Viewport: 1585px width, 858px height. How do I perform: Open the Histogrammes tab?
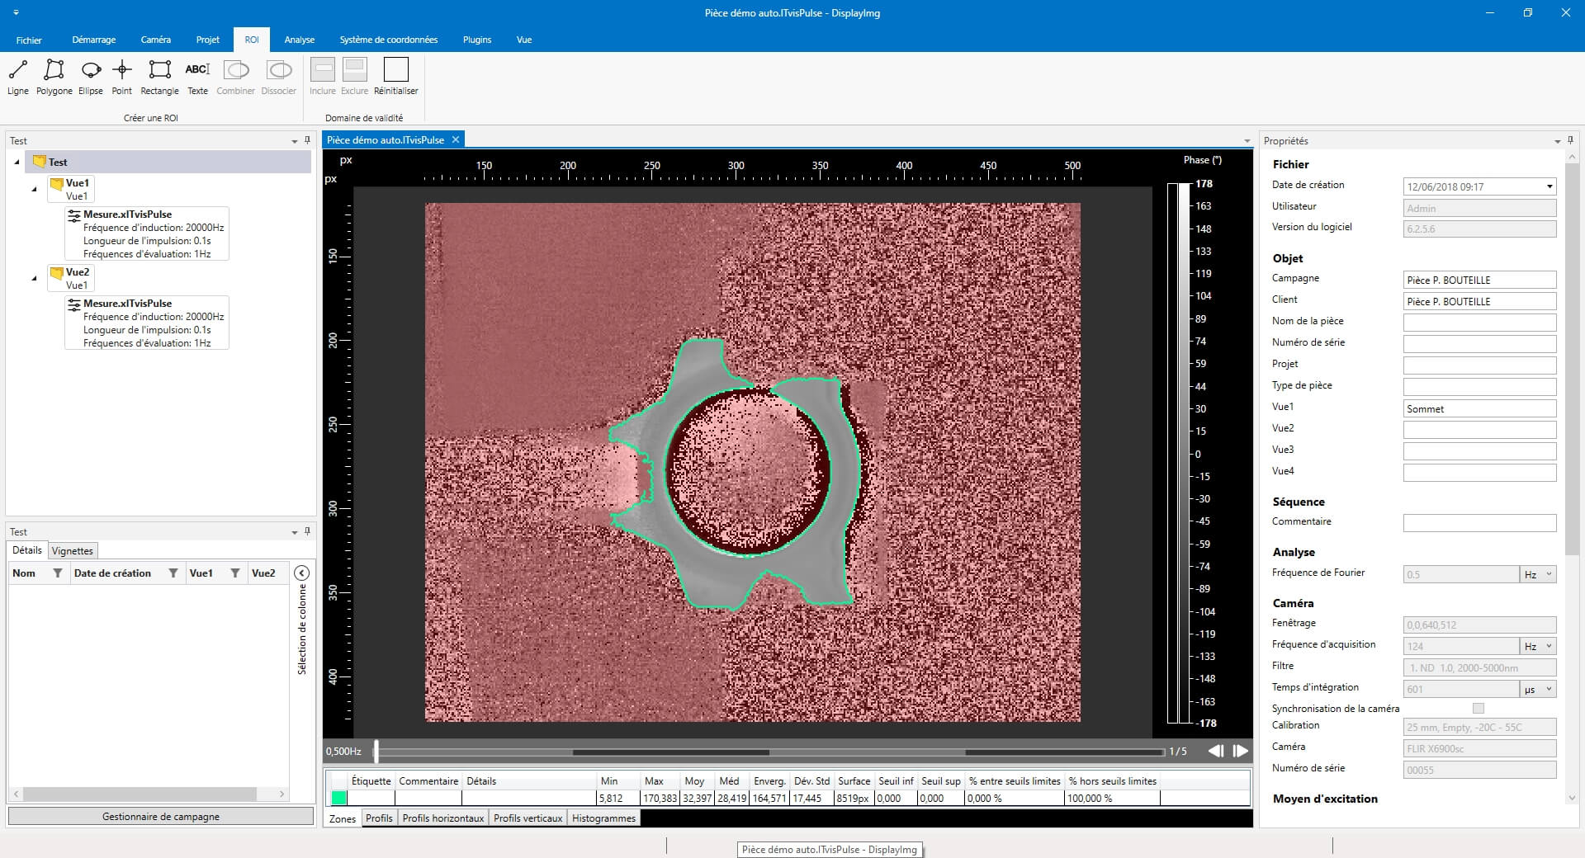pos(603,818)
